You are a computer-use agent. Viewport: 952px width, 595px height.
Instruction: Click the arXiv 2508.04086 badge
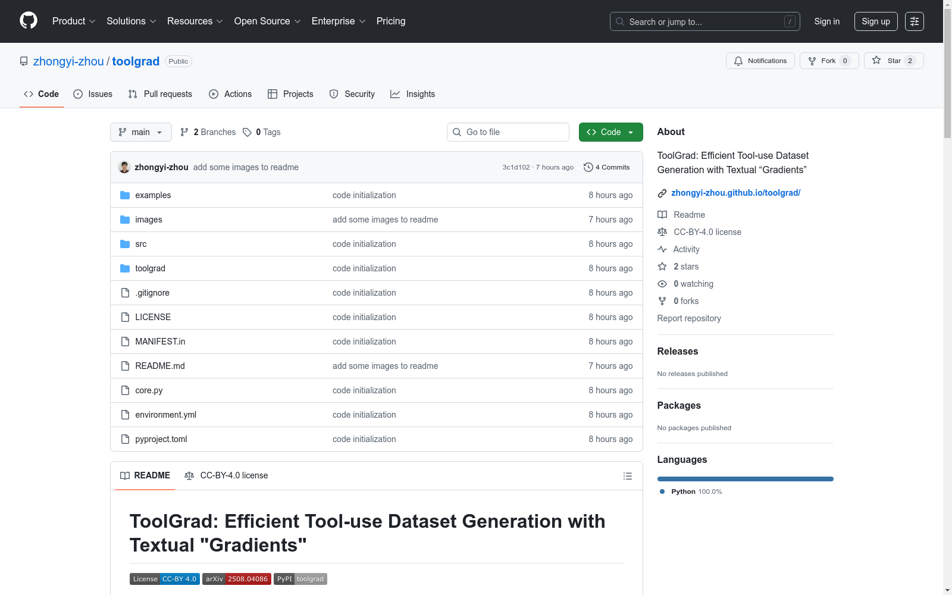tap(237, 579)
